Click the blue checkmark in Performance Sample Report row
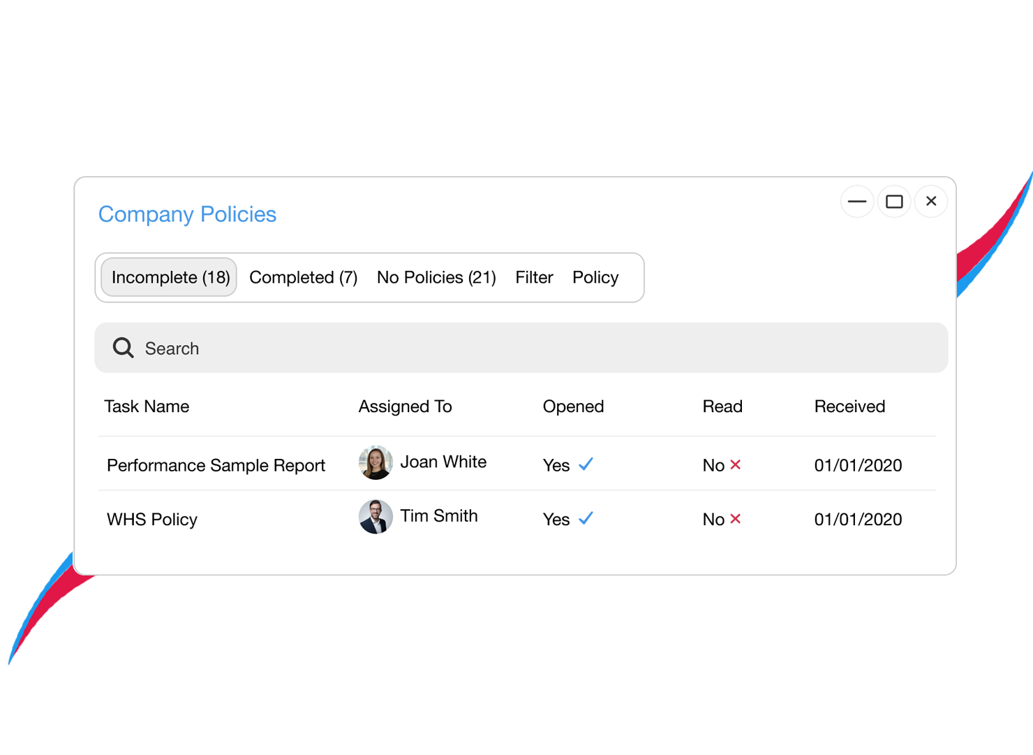This screenshot has height=755, width=1033. (586, 464)
